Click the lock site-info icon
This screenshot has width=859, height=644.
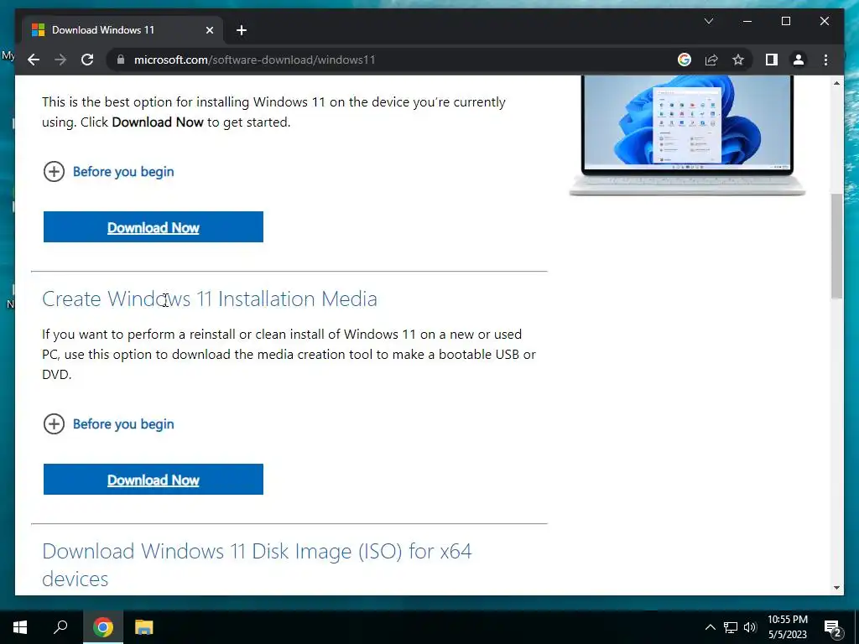121,60
